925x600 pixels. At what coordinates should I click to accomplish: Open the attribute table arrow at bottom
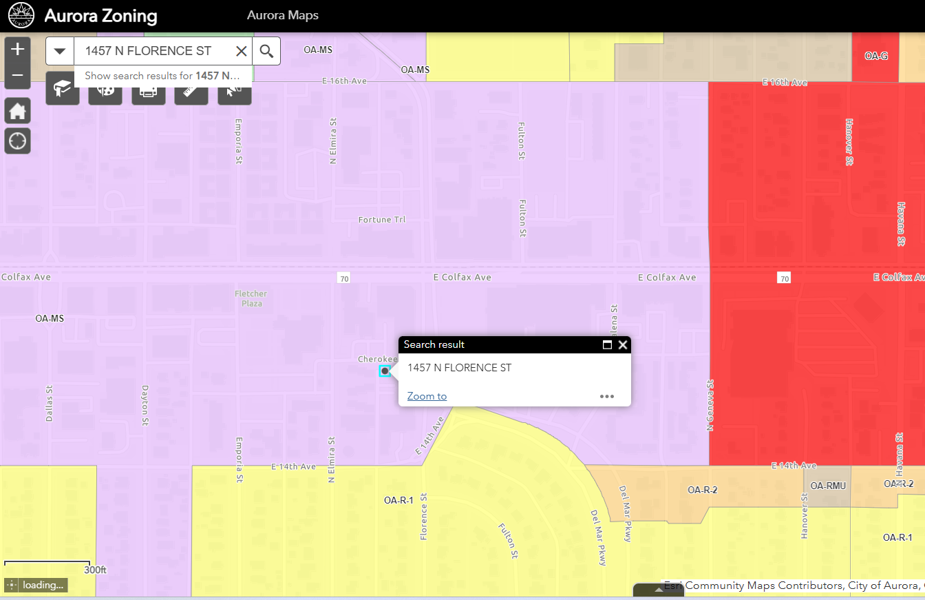[x=659, y=590]
